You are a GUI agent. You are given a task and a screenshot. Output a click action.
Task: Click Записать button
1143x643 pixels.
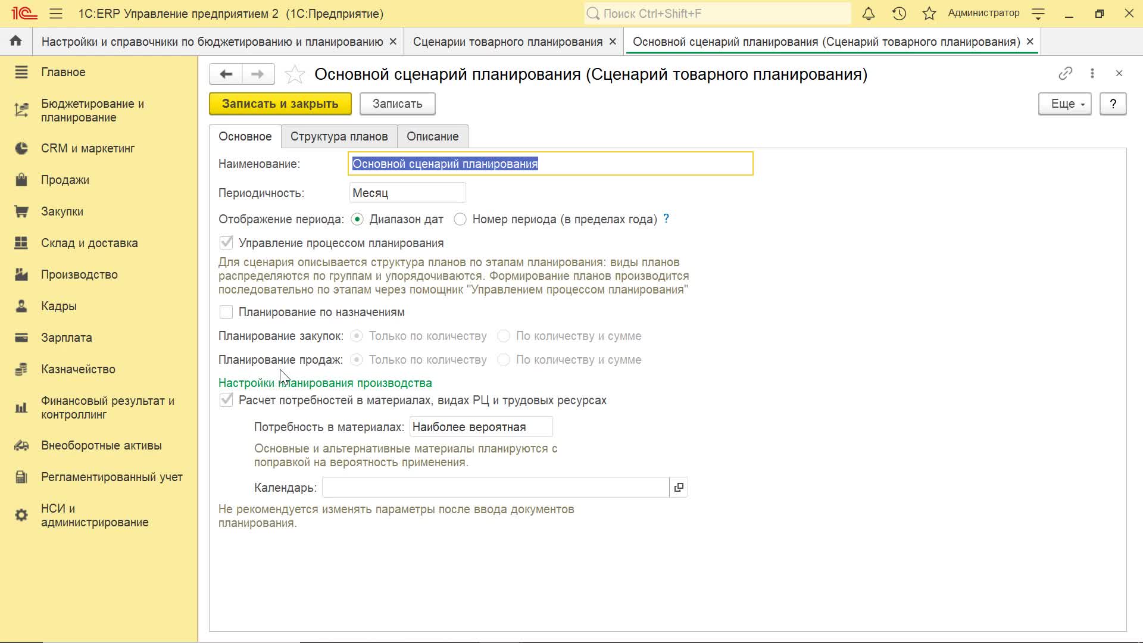coord(398,104)
